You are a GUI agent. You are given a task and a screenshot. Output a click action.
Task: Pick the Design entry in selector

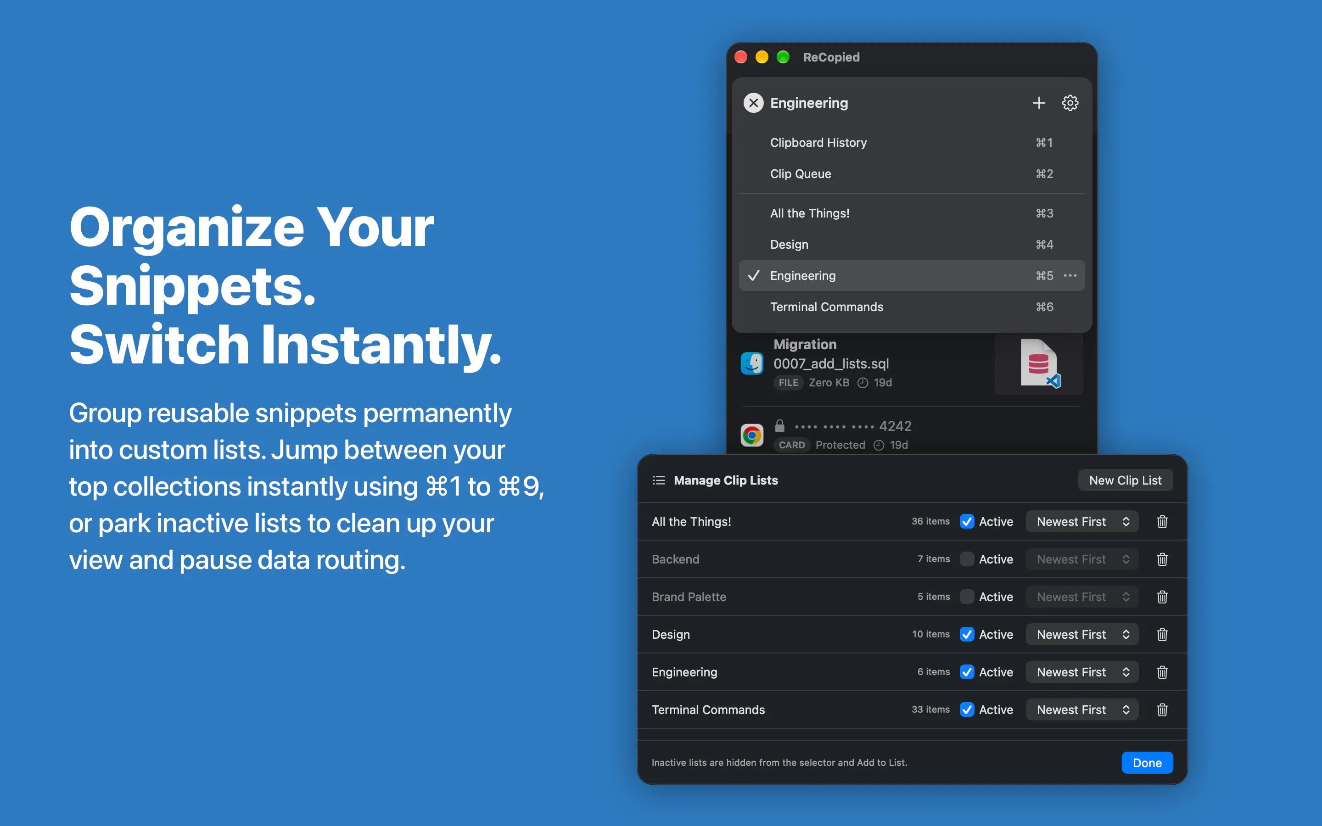912,244
